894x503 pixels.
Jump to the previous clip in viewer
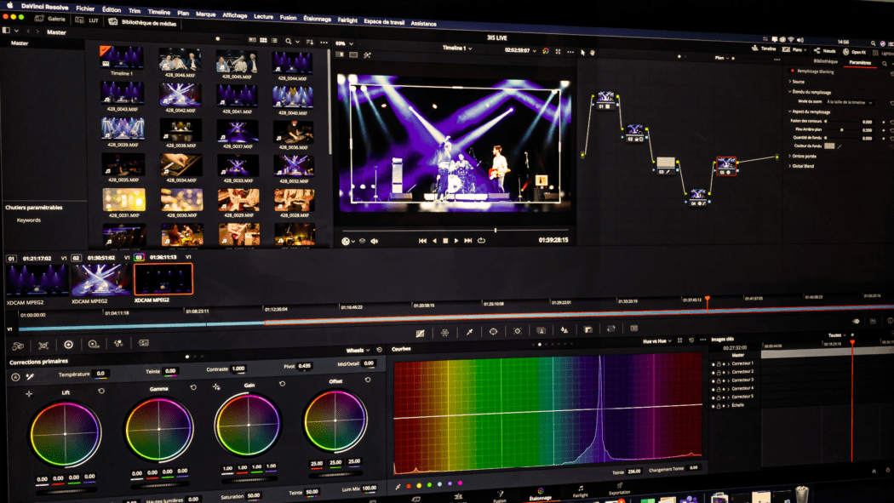click(422, 241)
